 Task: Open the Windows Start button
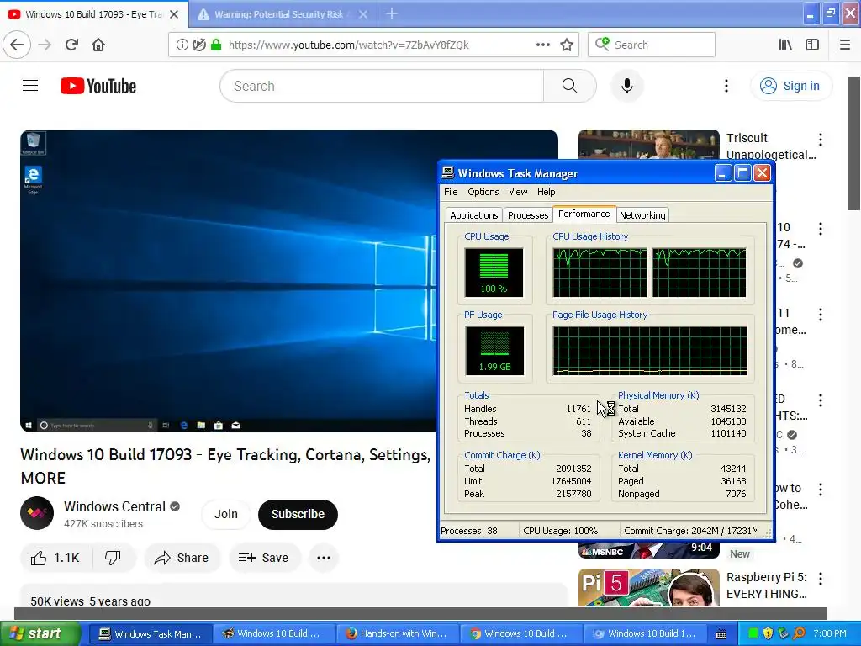tap(40, 633)
